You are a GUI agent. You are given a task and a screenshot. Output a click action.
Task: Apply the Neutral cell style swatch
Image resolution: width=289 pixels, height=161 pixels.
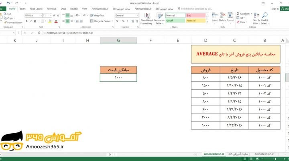click(x=195, y=21)
